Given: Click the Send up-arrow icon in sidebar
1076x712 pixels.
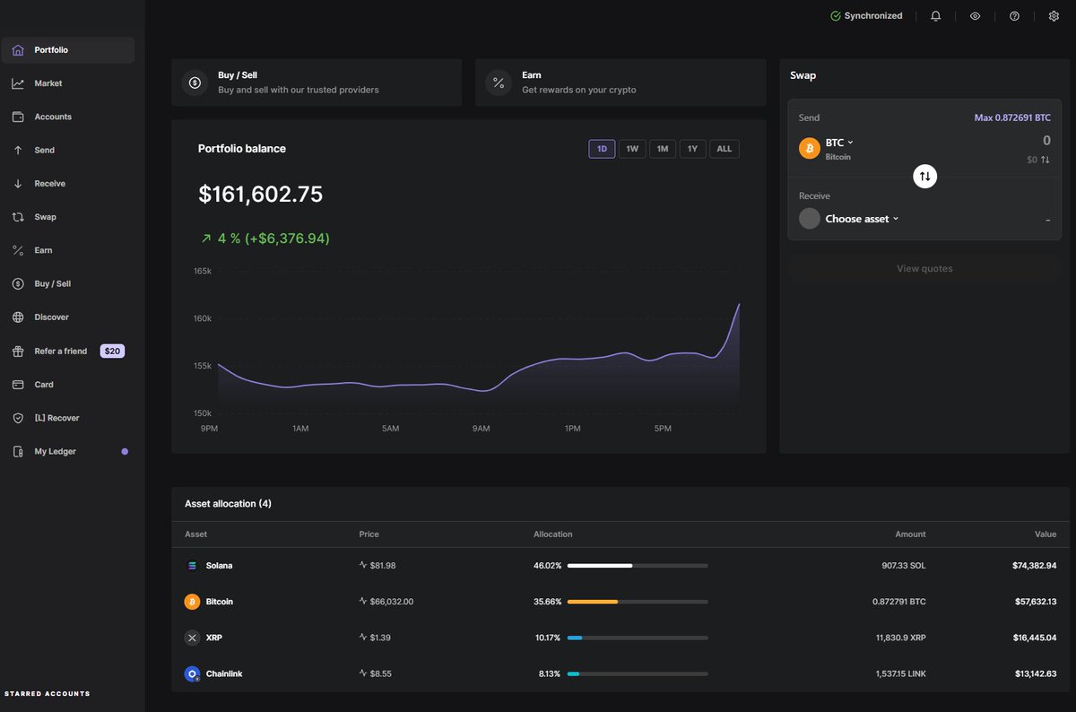Looking at the screenshot, I should 18,151.
